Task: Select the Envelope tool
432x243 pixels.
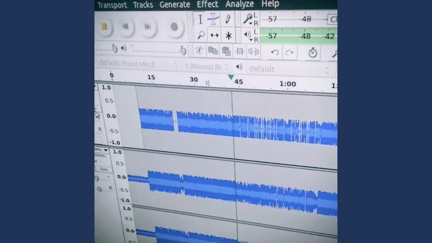Action: [x=214, y=19]
